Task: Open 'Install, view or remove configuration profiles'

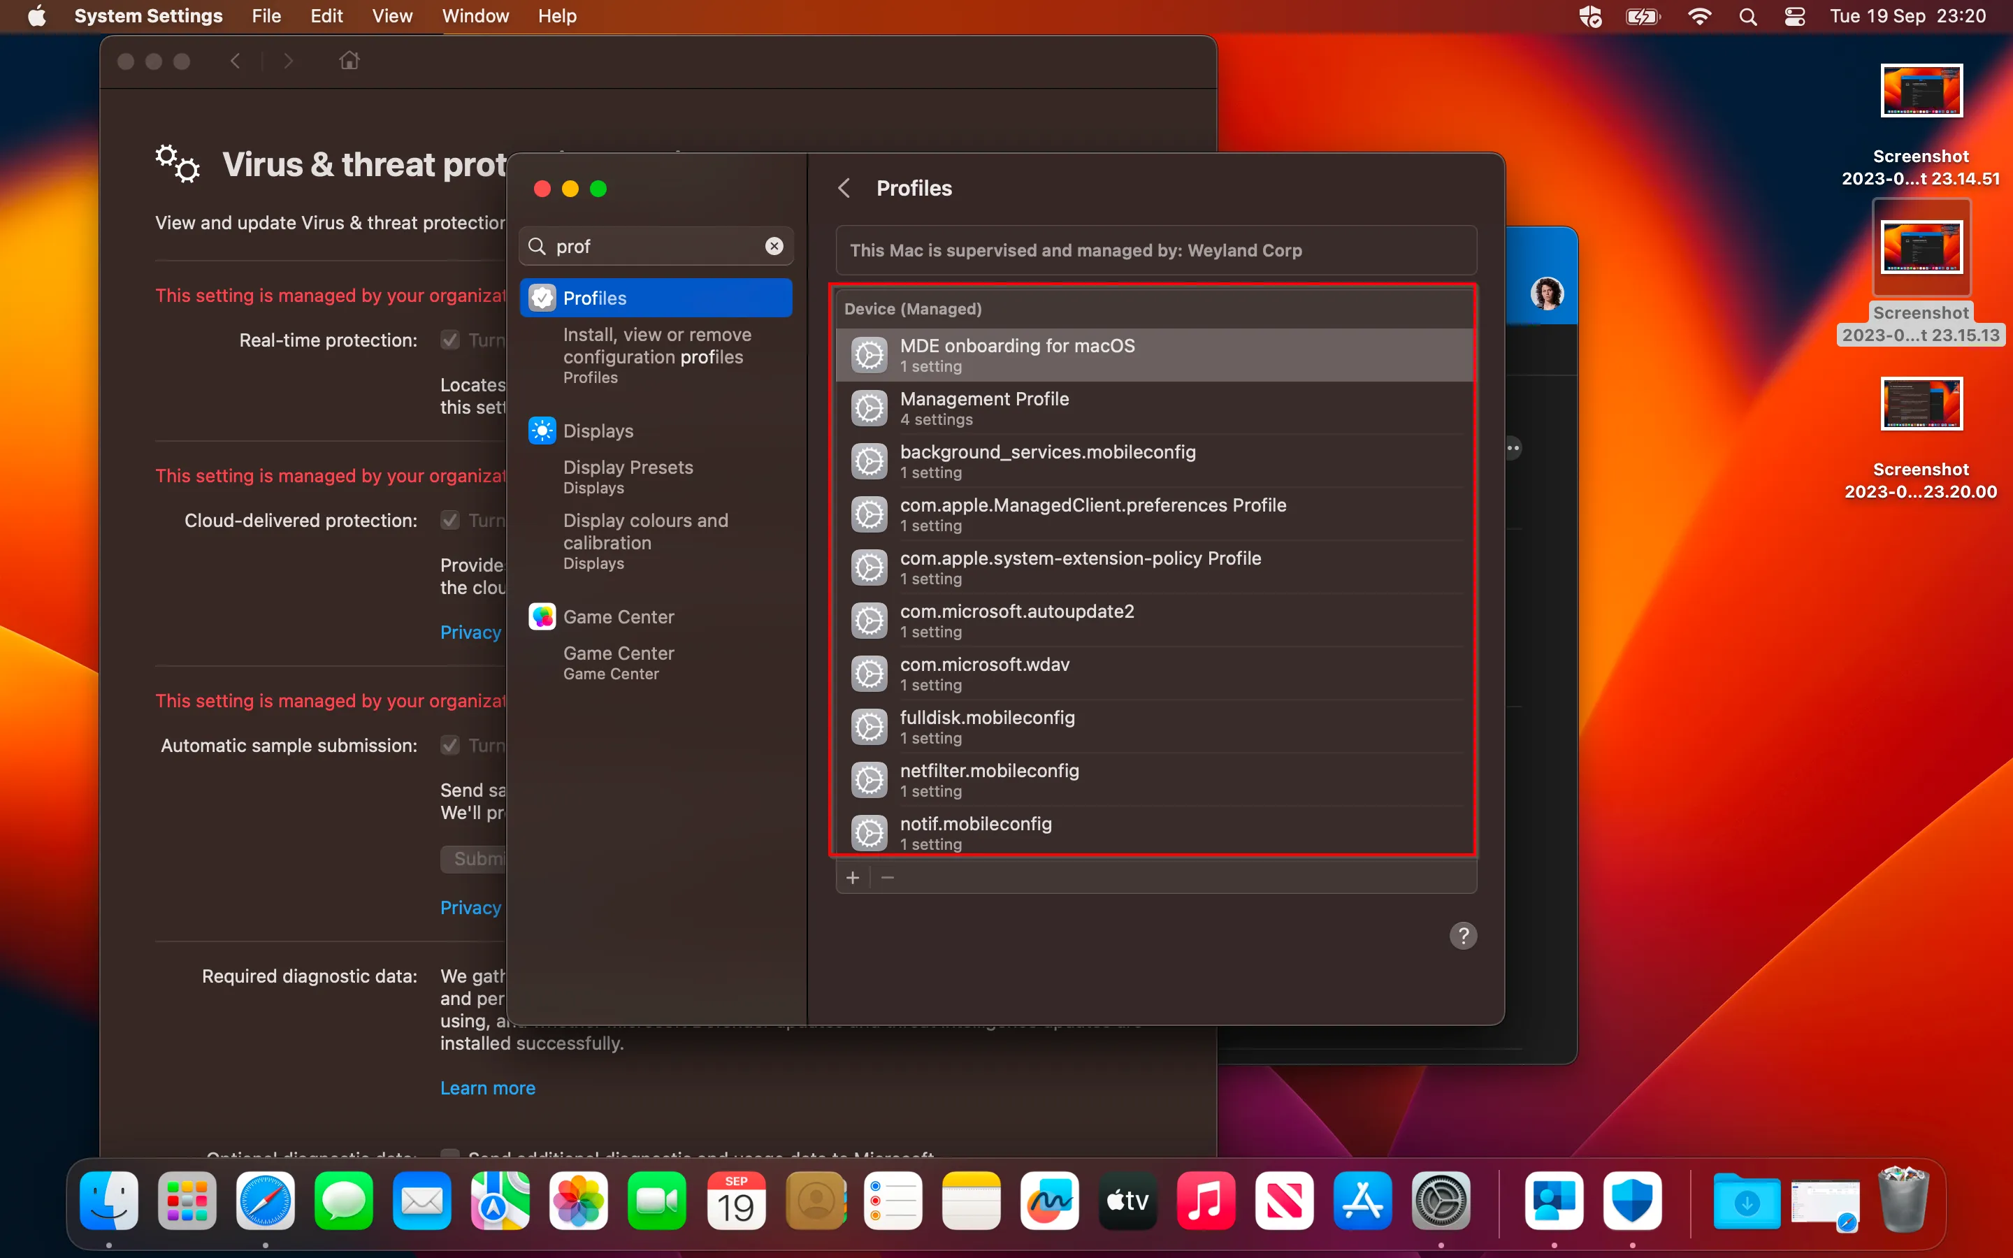Action: tap(656, 356)
